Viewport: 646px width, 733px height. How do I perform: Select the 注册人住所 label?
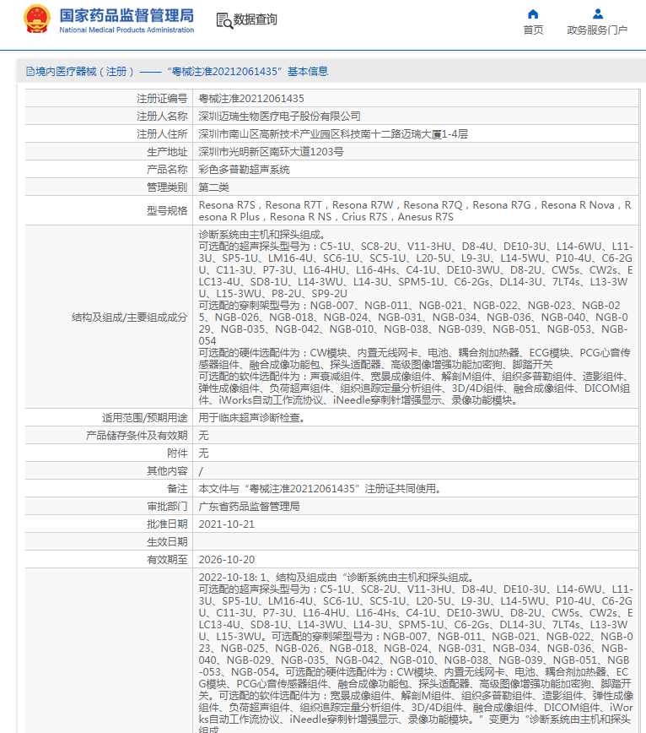162,134
